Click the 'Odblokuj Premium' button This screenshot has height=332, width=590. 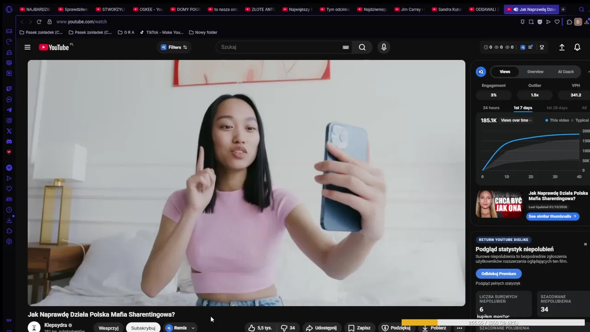(x=498, y=274)
